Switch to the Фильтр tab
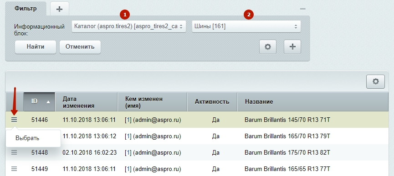 pos(26,9)
